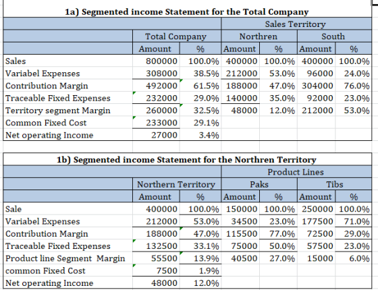The image size is (378, 290).
Task: Select the 'Paks' header cell
Action: pos(259,184)
